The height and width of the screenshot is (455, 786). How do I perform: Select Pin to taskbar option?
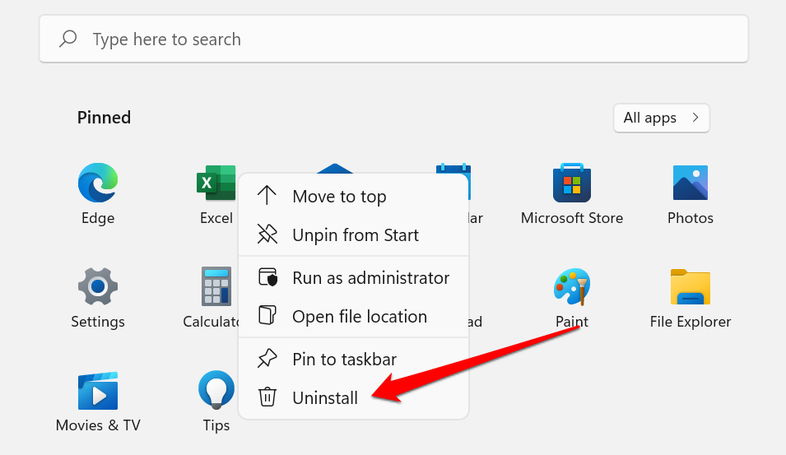[344, 360]
